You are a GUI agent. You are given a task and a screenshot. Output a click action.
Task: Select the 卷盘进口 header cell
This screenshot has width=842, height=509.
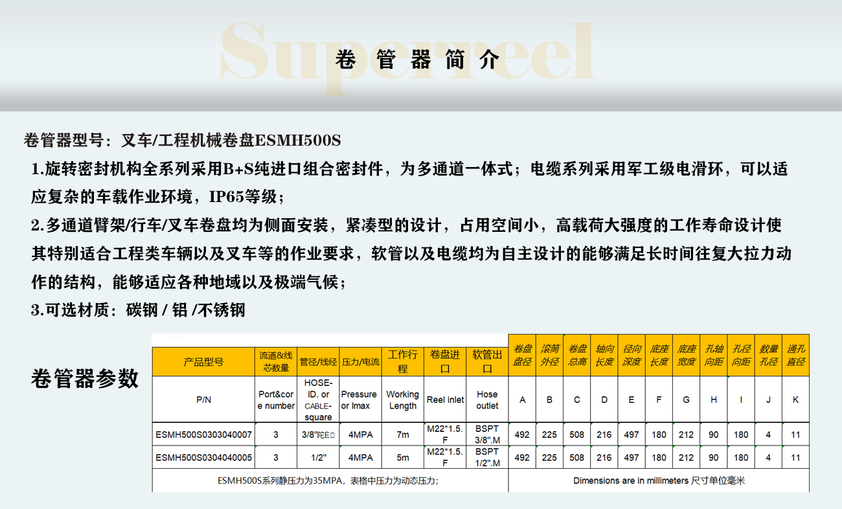[x=445, y=362]
